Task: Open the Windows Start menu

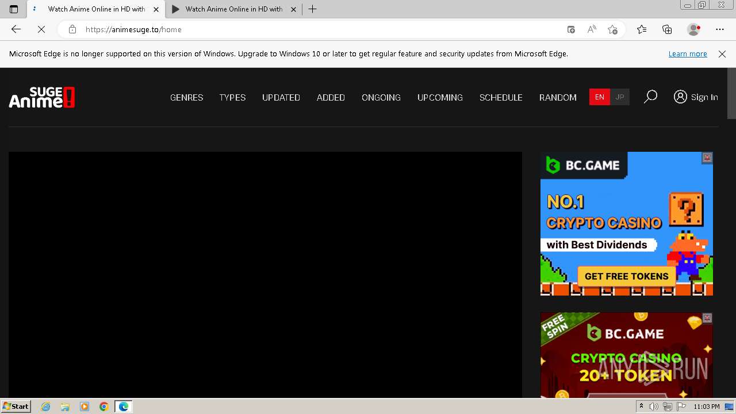Action: (16, 407)
